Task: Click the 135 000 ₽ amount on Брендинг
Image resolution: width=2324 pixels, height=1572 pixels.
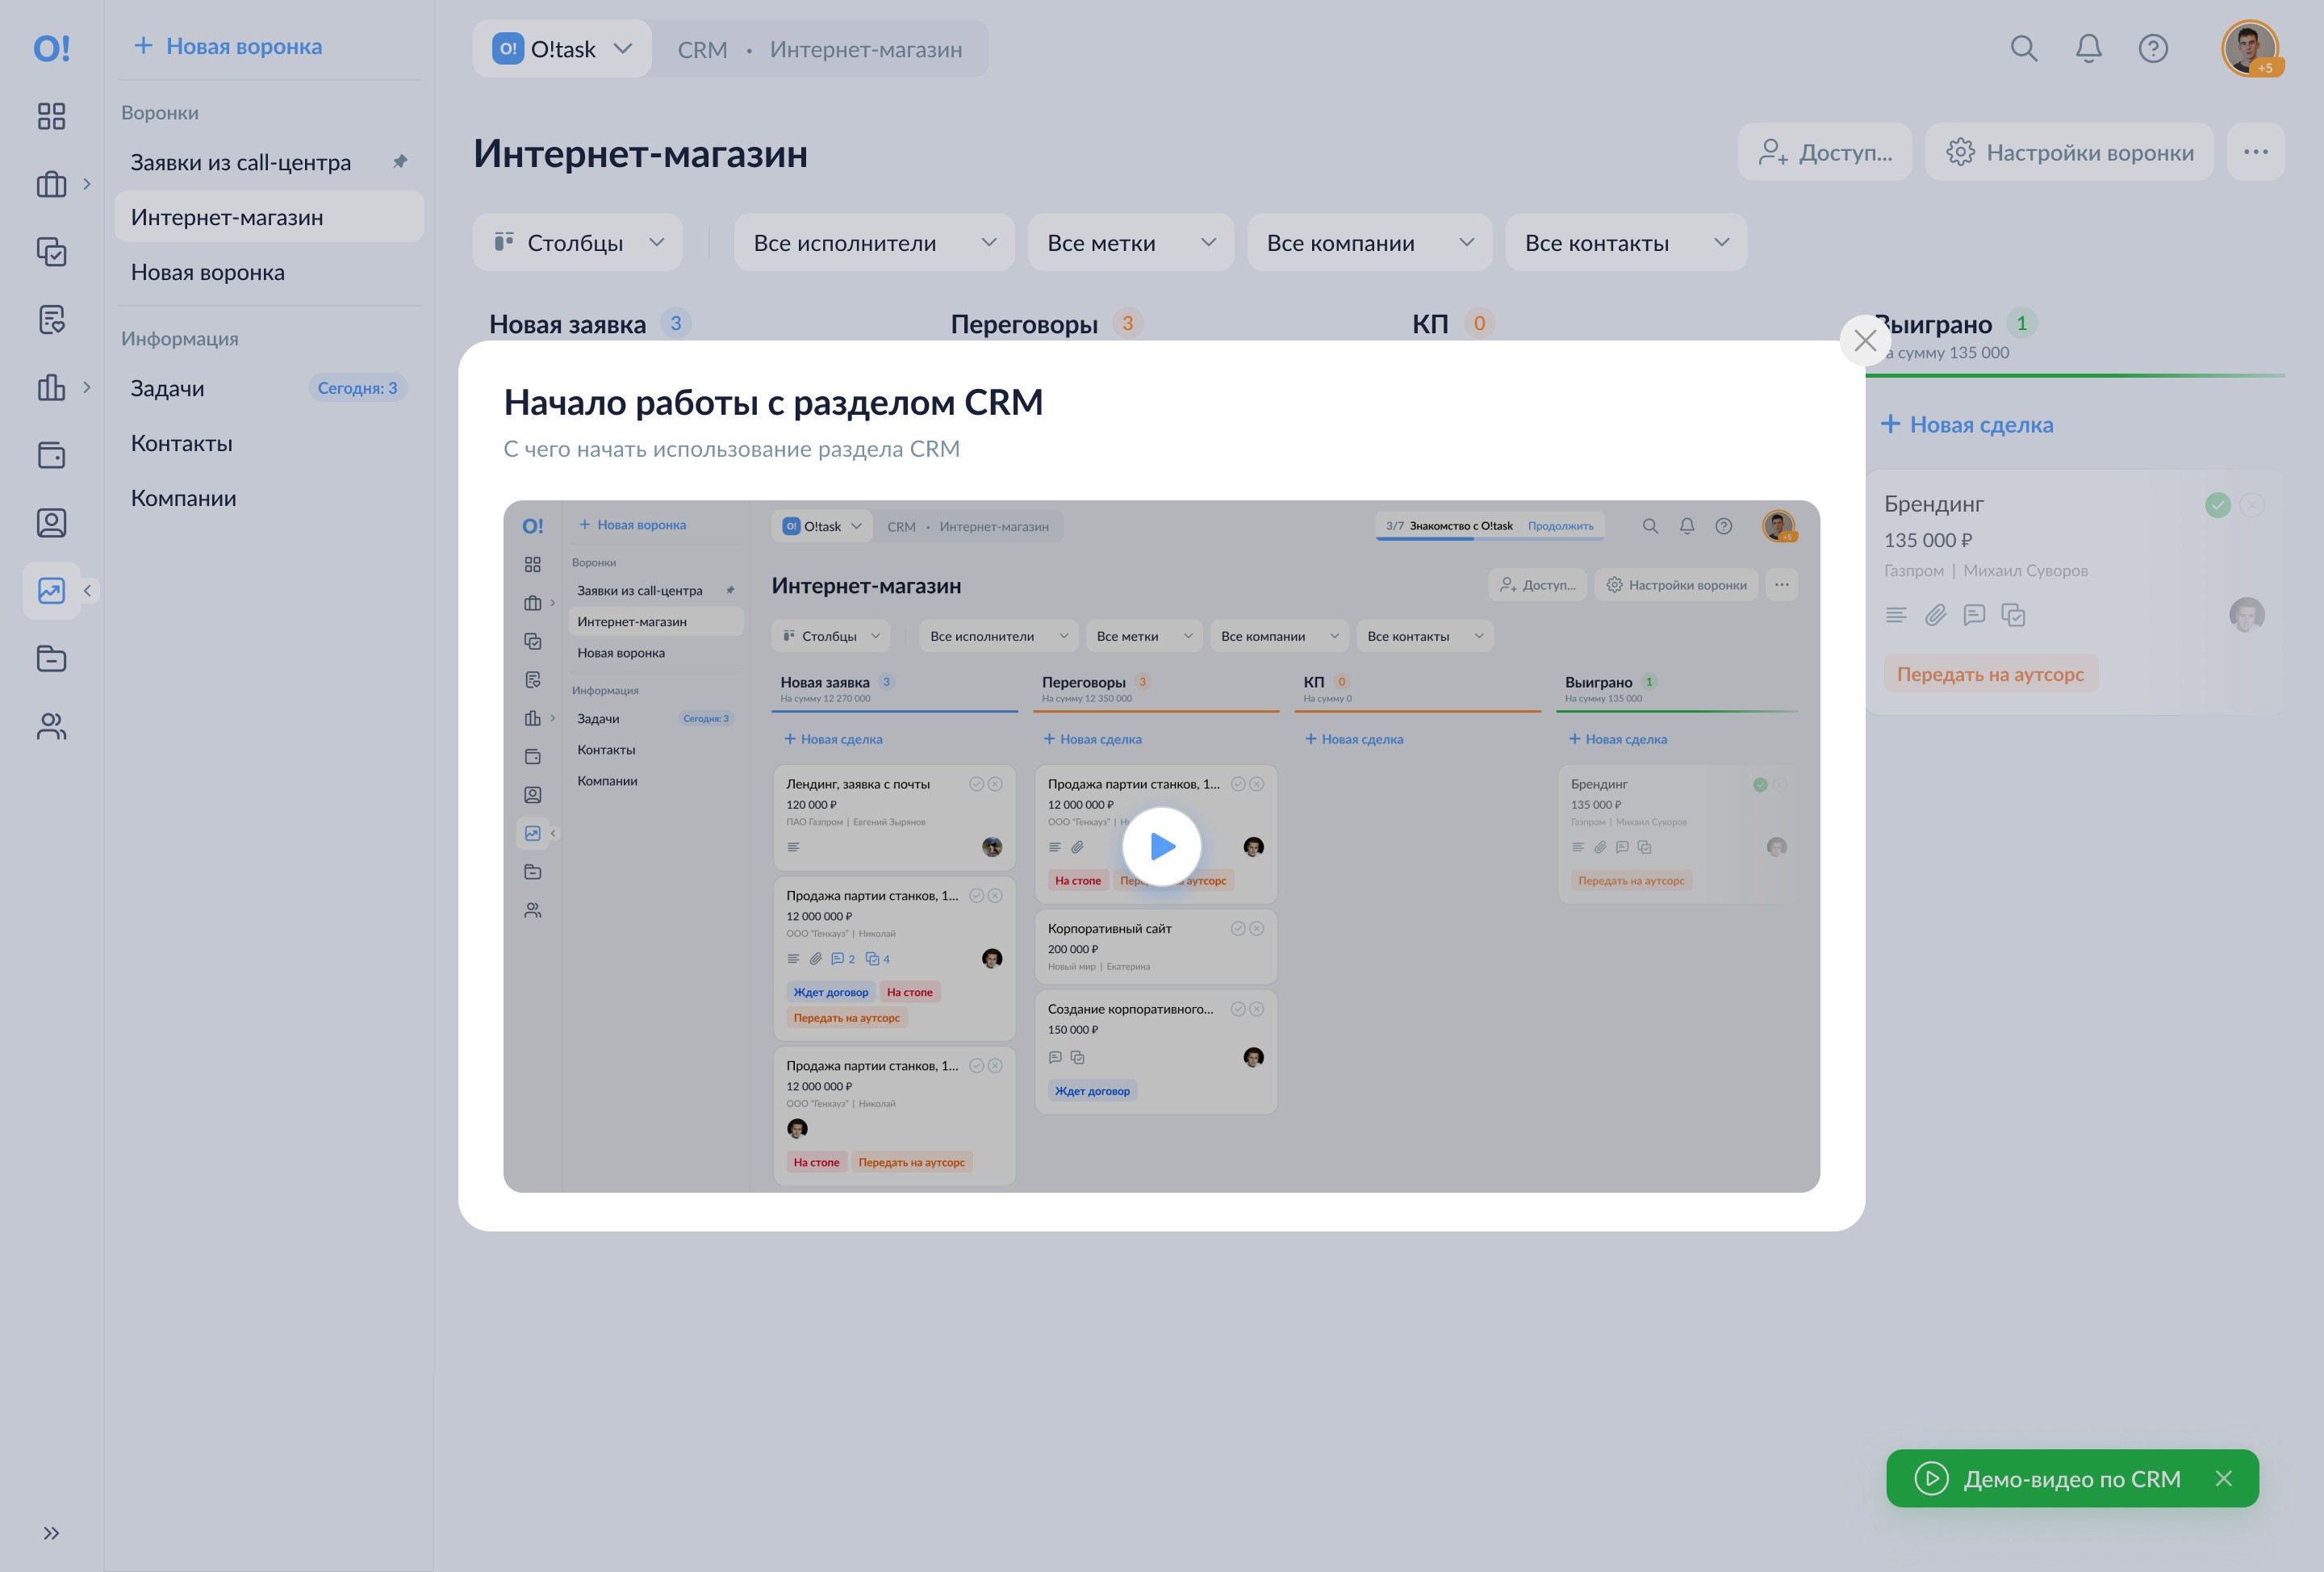Action: click(1928, 541)
